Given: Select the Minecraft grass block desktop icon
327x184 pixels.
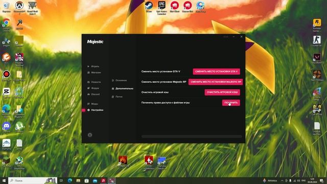Looking at the screenshot, I should pyautogui.click(x=6, y=162).
